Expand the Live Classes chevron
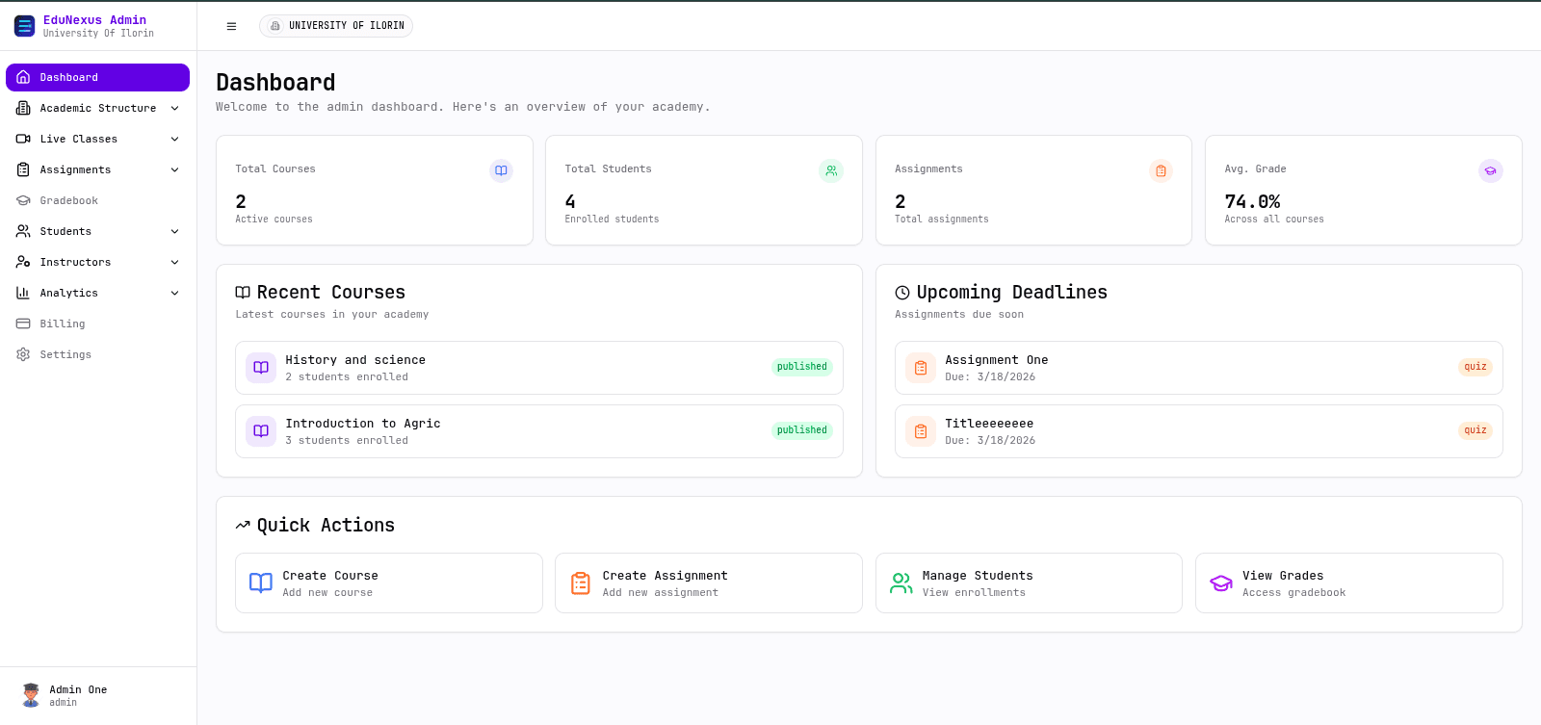The height and width of the screenshot is (725, 1541). coord(174,139)
